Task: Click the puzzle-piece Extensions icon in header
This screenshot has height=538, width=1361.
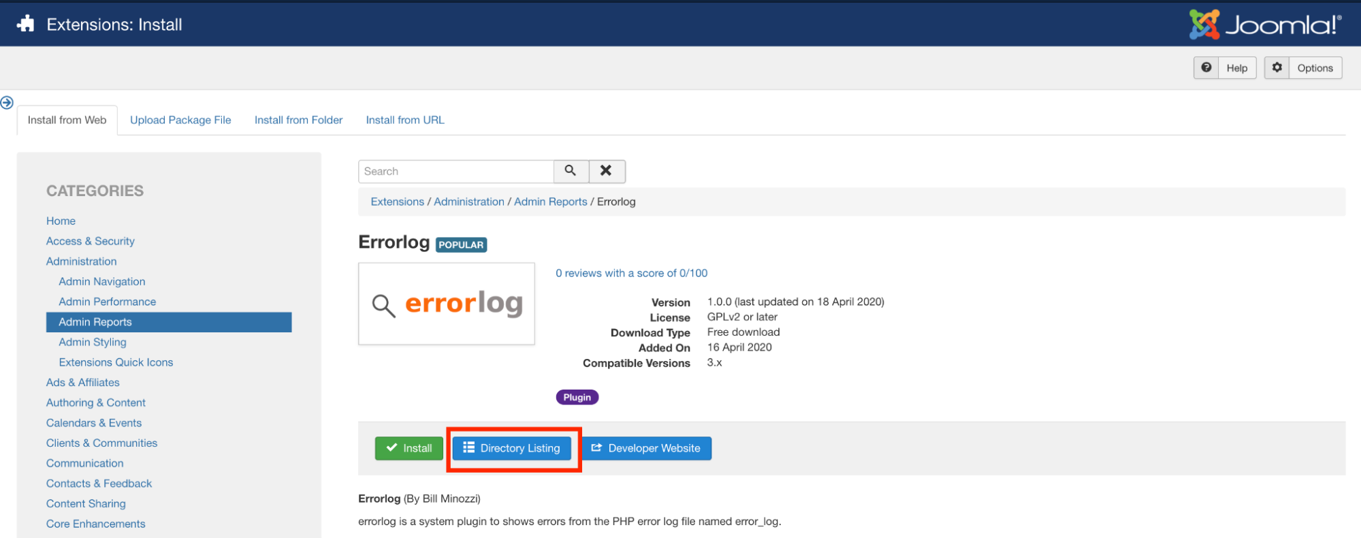Action: coord(26,24)
